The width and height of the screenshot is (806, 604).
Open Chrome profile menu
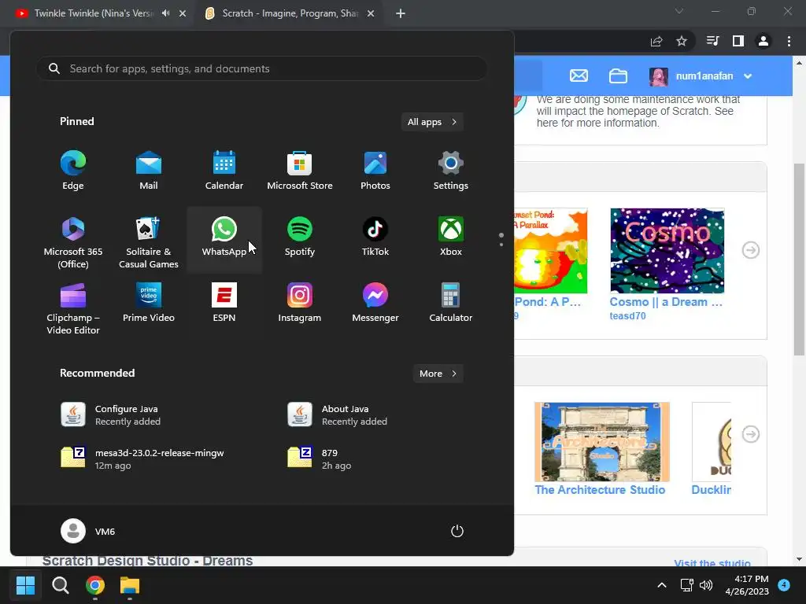click(x=763, y=41)
